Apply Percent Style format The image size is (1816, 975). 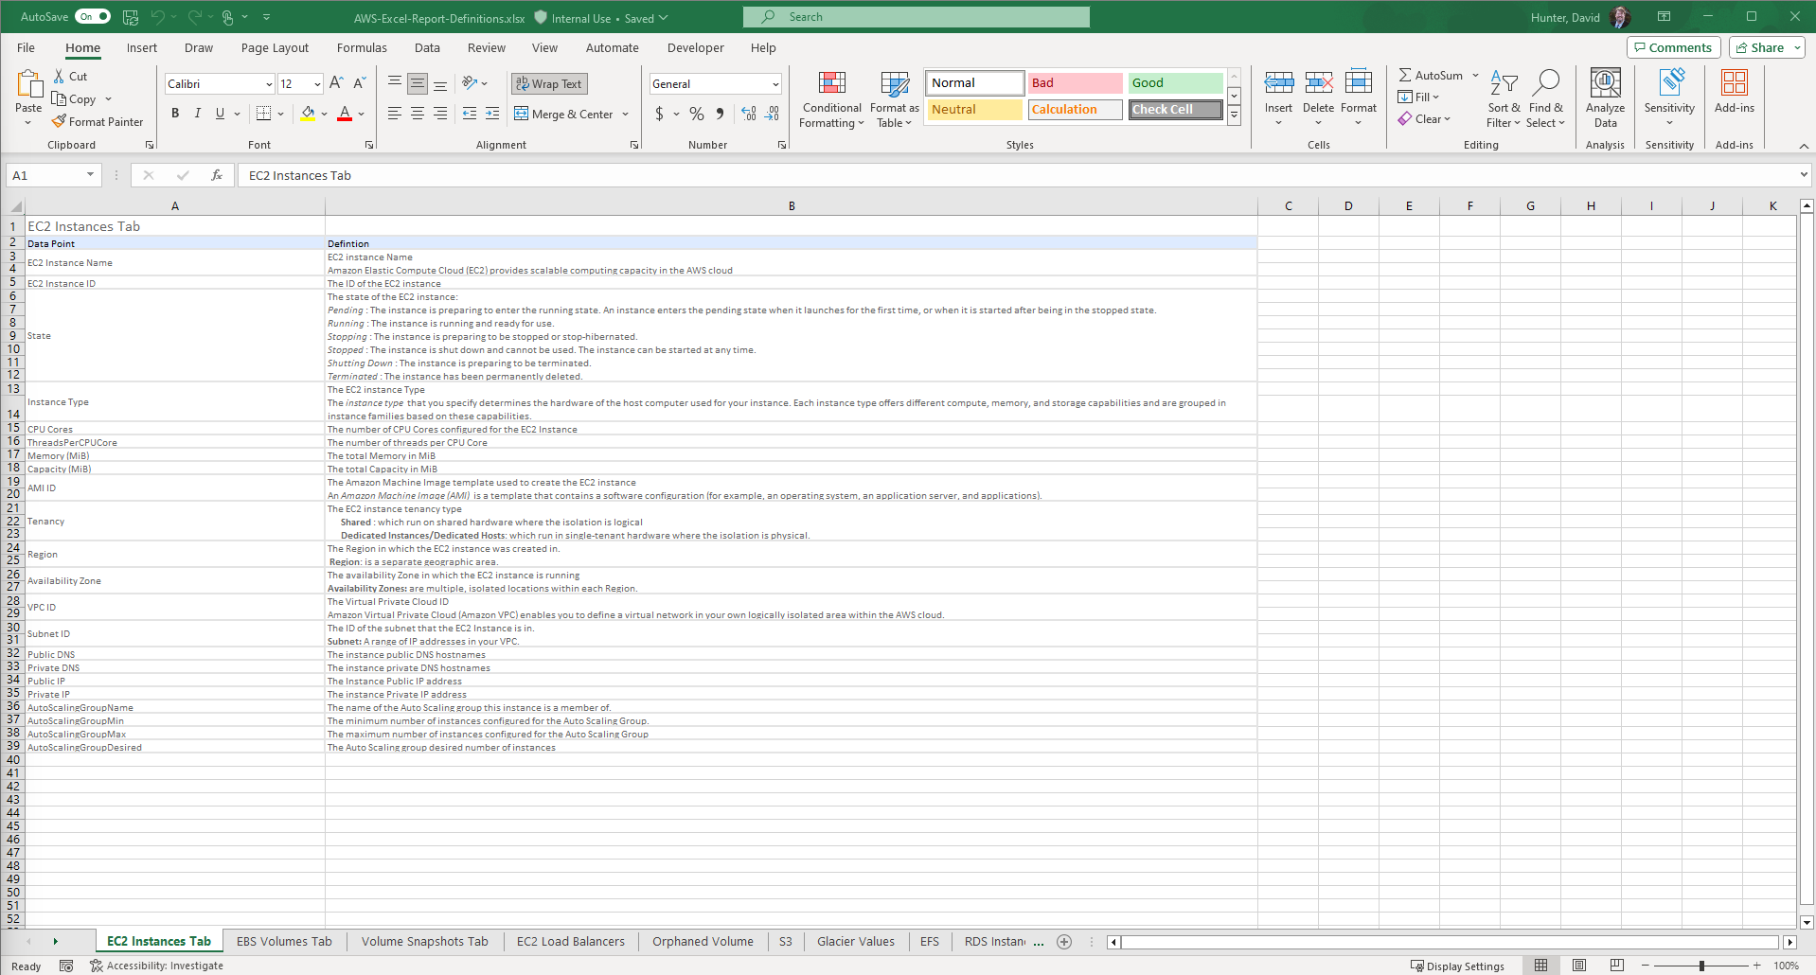click(x=697, y=114)
